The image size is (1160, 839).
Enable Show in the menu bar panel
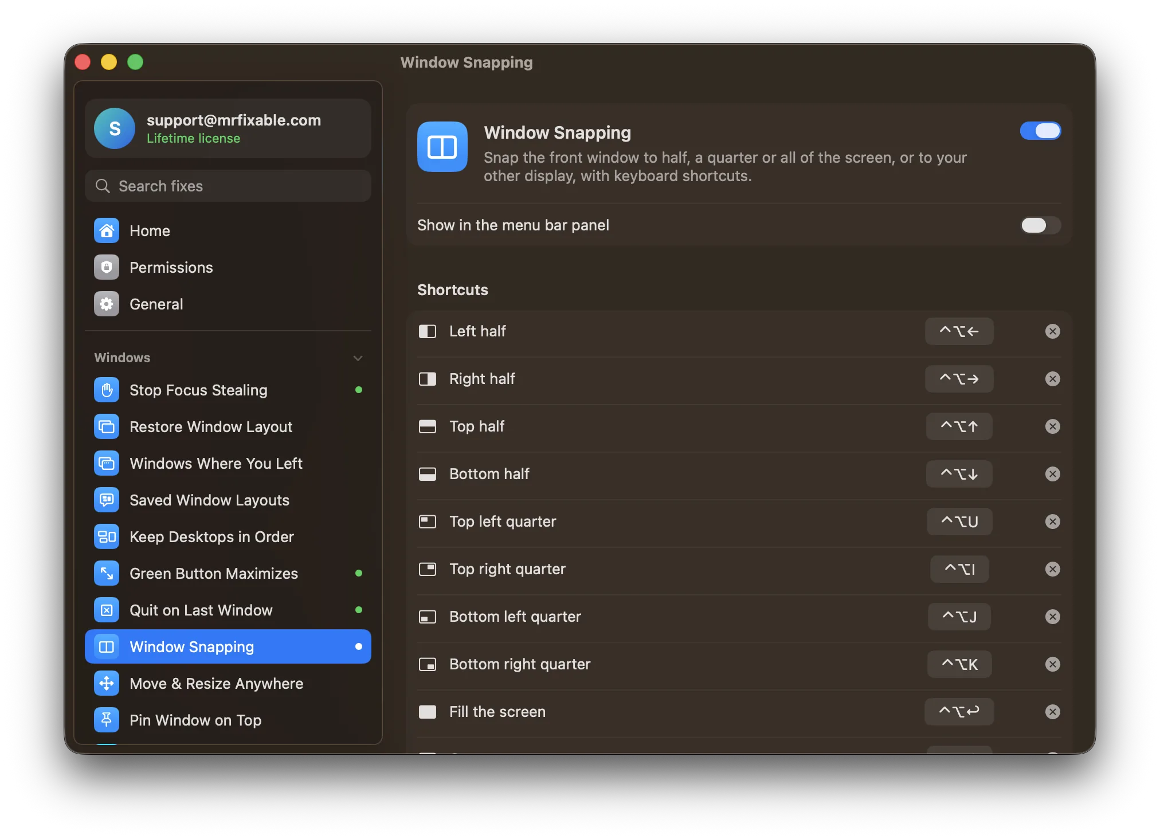pyautogui.click(x=1040, y=225)
